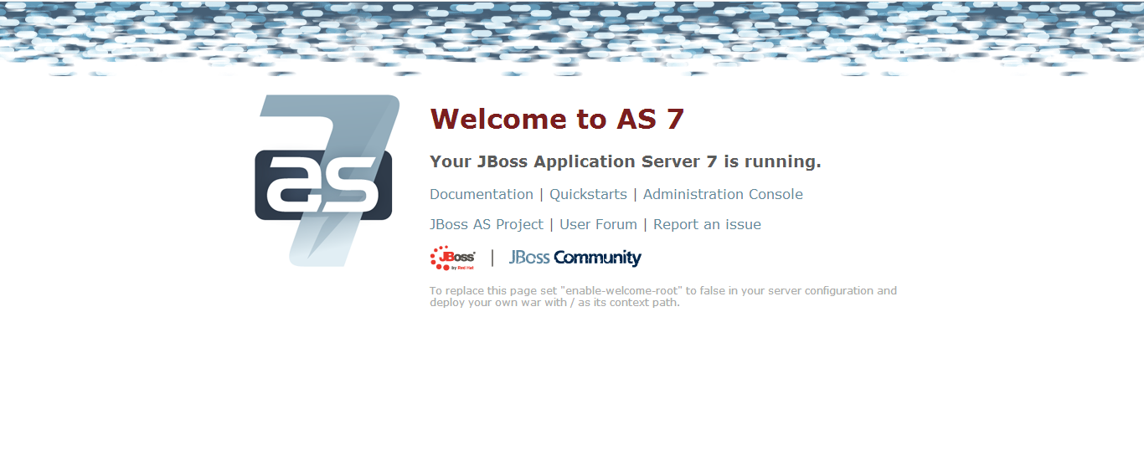Click the JBoss by Red Hat logo
Image resolution: width=1144 pixels, height=450 pixels.
(x=452, y=258)
